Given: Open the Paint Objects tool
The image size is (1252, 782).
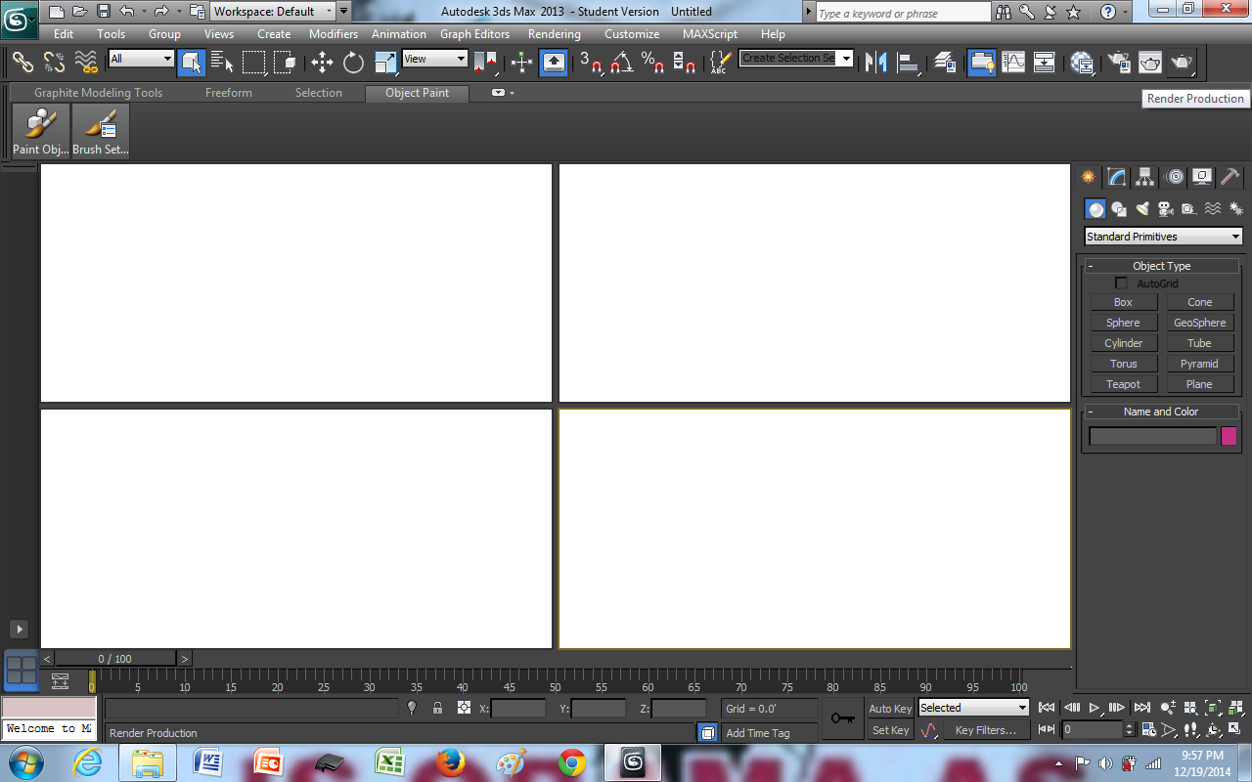Looking at the screenshot, I should coord(41,130).
